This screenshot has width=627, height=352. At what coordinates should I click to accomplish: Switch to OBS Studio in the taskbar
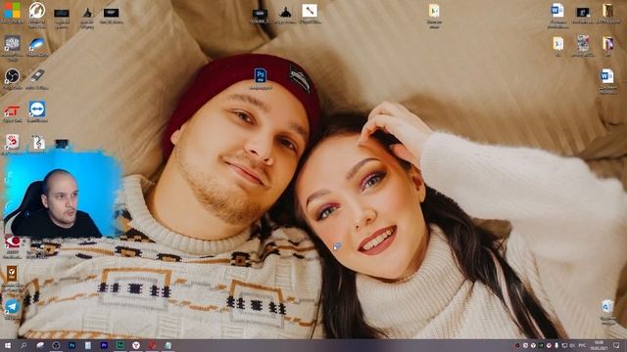click(56, 345)
